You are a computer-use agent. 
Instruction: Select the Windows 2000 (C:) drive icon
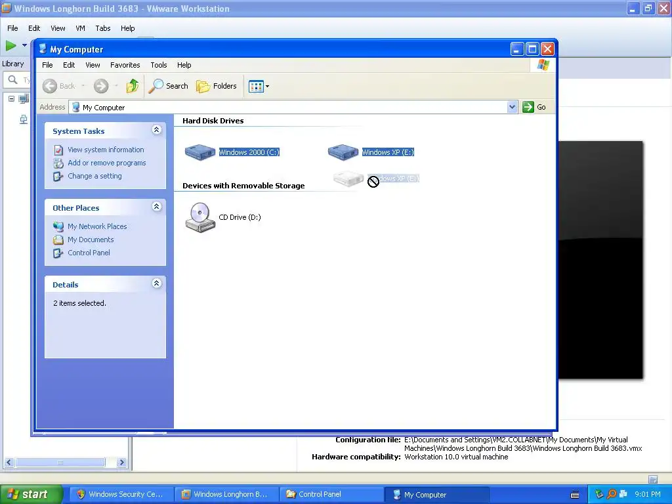[x=199, y=152]
